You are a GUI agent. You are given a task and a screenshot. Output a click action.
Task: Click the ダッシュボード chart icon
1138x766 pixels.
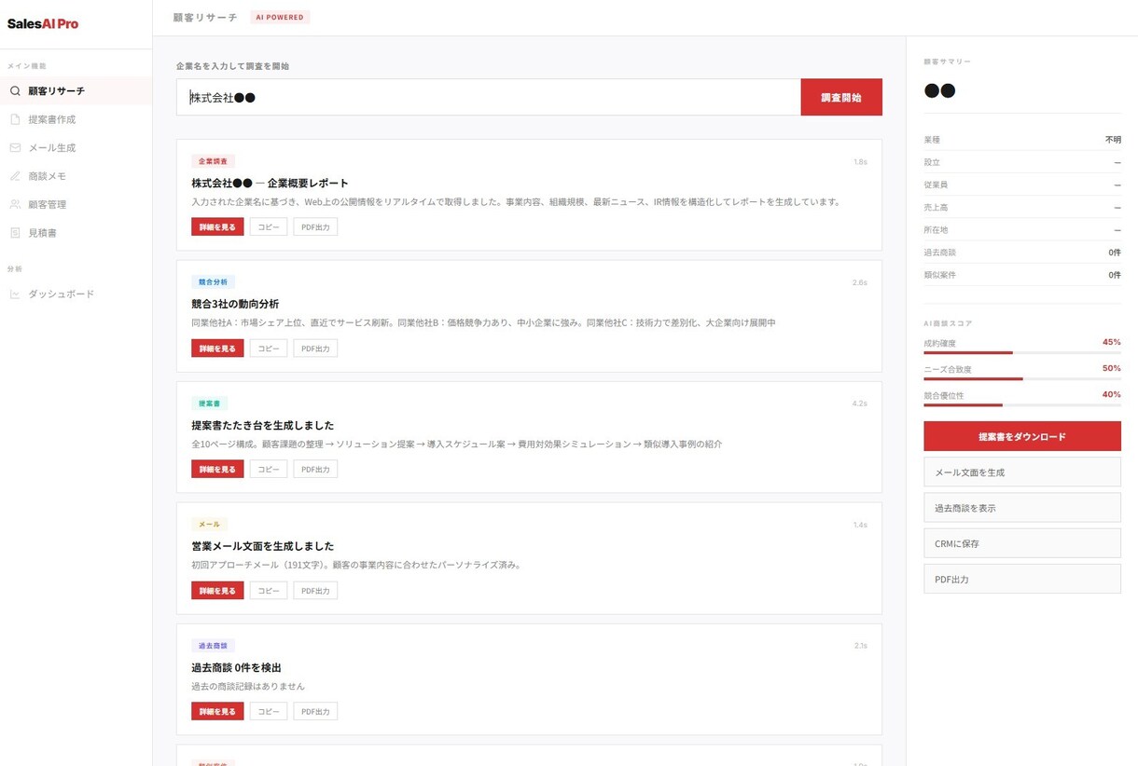coord(15,294)
